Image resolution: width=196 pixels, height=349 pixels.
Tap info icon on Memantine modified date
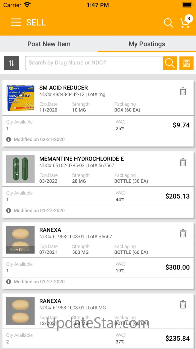9,211
